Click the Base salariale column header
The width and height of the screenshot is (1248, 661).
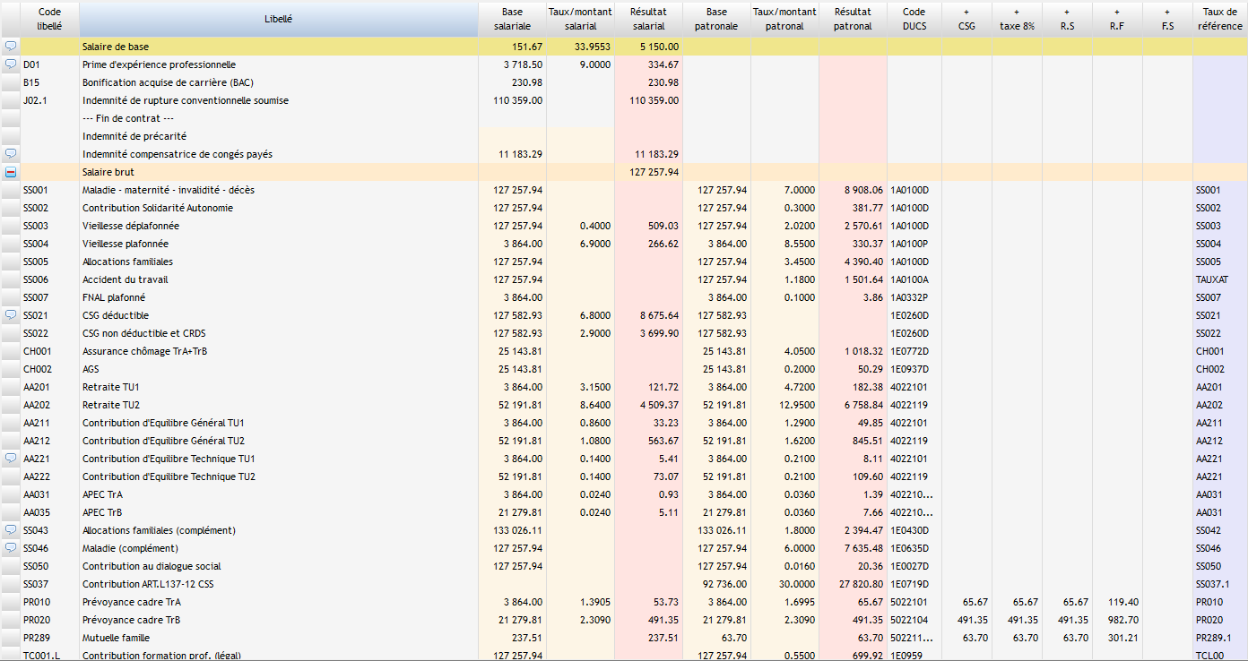(x=512, y=19)
